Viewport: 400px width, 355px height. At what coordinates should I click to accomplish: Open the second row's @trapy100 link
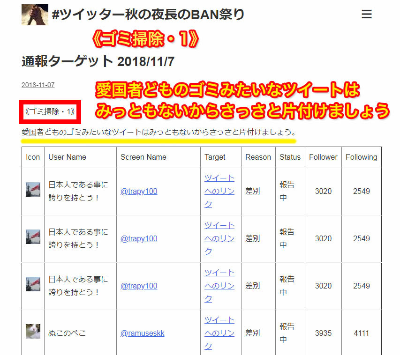click(x=139, y=238)
